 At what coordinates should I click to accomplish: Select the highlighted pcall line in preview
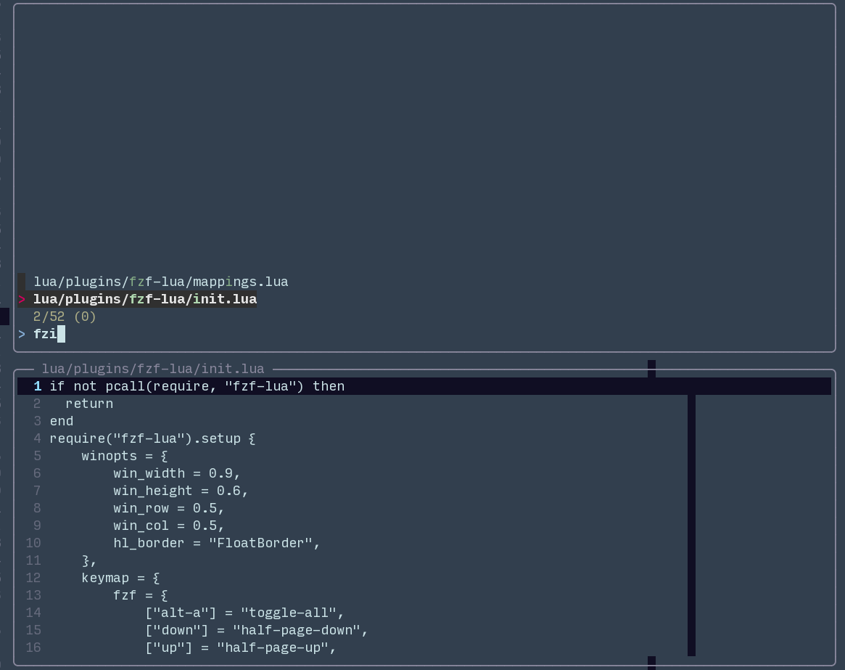click(196, 386)
